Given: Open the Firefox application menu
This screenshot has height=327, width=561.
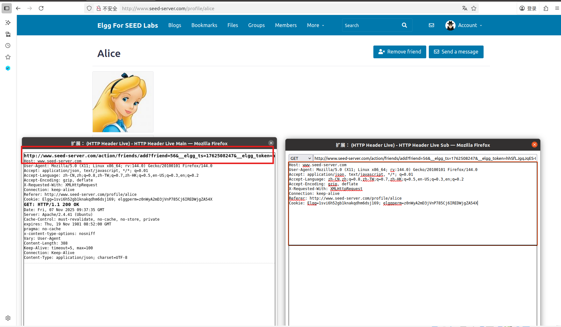Looking at the screenshot, I should pyautogui.click(x=557, y=8).
